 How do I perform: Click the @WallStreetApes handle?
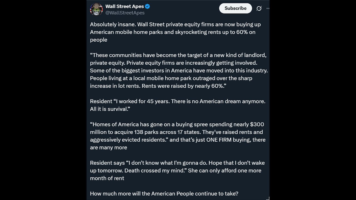click(125, 13)
